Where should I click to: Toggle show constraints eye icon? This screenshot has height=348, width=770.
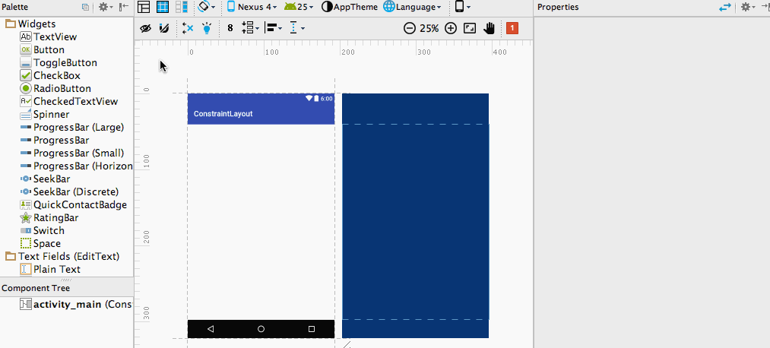click(145, 28)
